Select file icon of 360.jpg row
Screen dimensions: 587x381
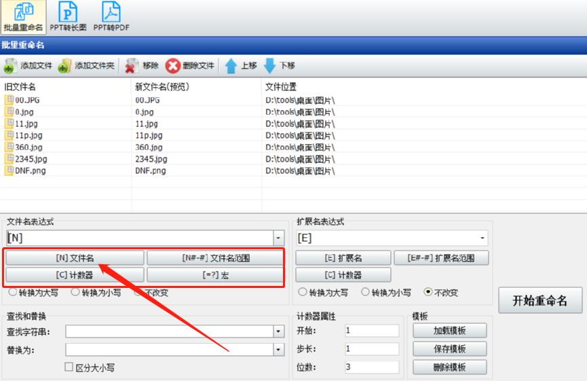(10, 147)
